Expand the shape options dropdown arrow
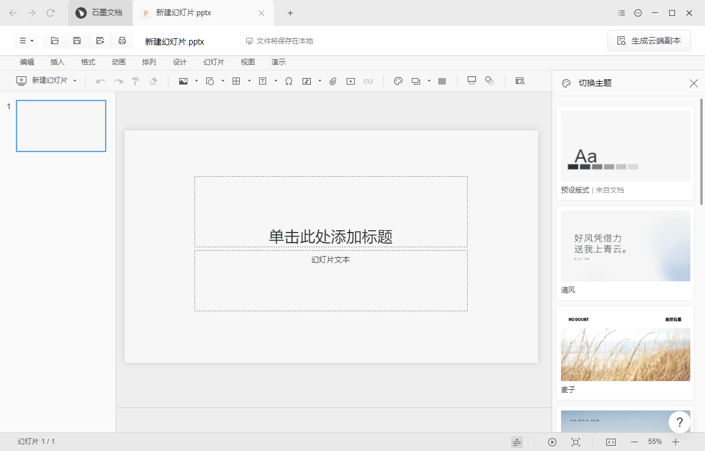705x451 pixels. 223,81
